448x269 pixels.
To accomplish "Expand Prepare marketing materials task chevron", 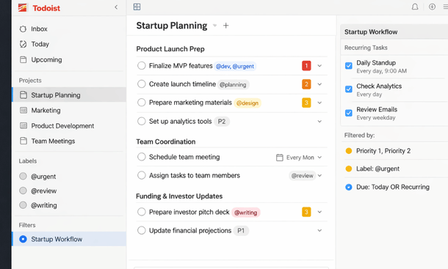I will (x=319, y=103).
